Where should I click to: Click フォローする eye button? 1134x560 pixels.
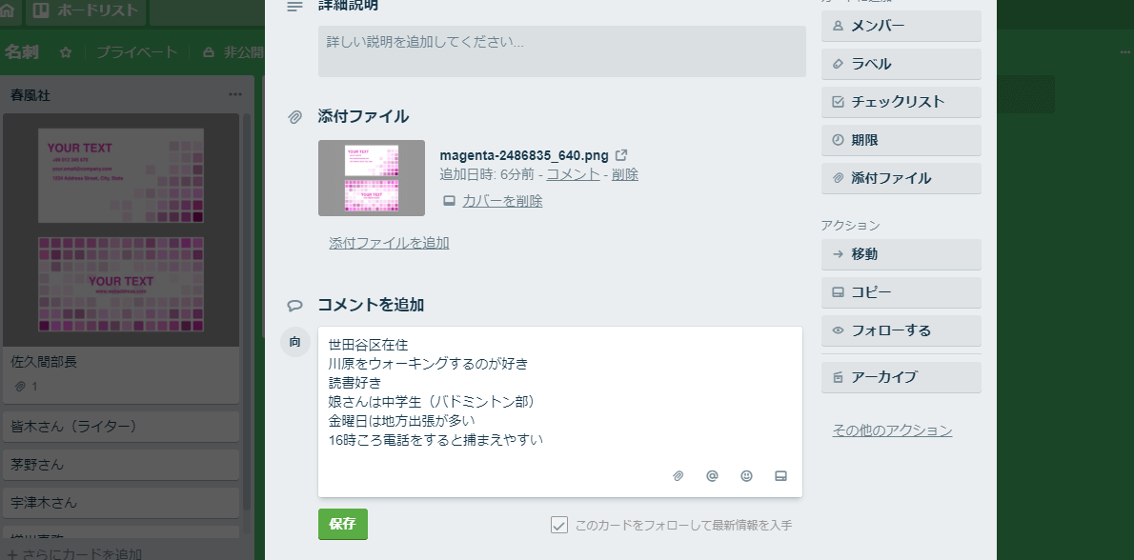[901, 330]
